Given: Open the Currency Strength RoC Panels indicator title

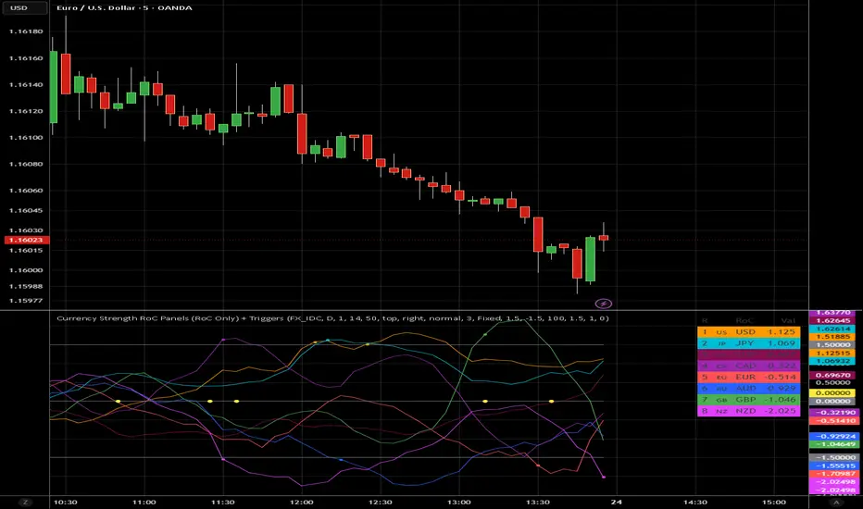Looking at the screenshot, I should (x=333, y=318).
